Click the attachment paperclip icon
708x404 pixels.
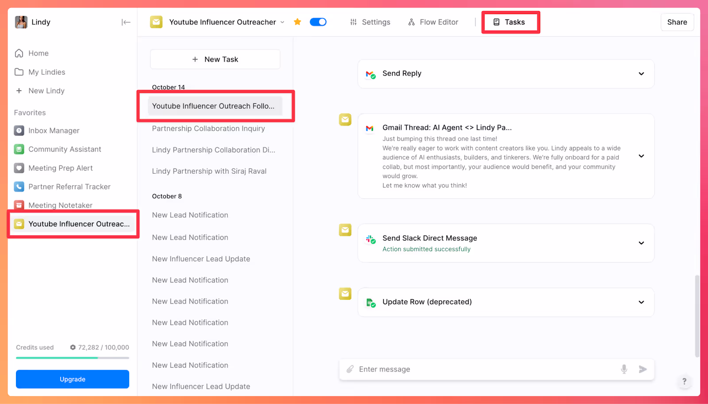pos(350,369)
